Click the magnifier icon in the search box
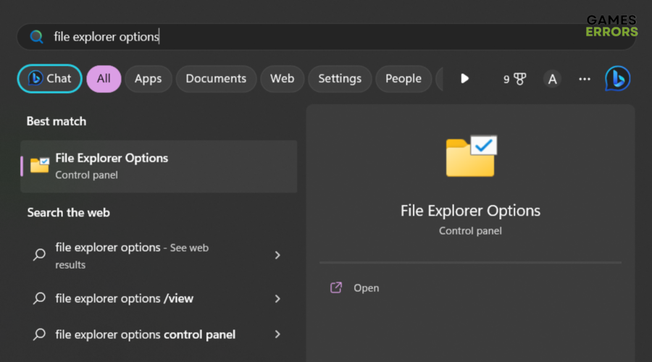Viewport: 652px width, 362px height. (36, 37)
